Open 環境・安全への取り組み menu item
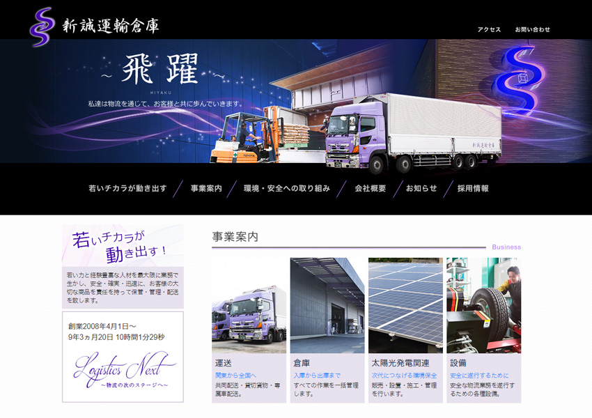The height and width of the screenshot is (418, 592). click(x=286, y=189)
